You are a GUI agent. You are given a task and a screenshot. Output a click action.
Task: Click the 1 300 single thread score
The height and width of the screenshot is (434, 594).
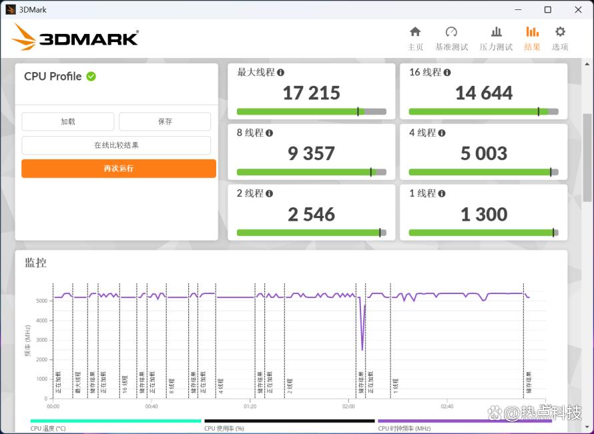tap(484, 215)
